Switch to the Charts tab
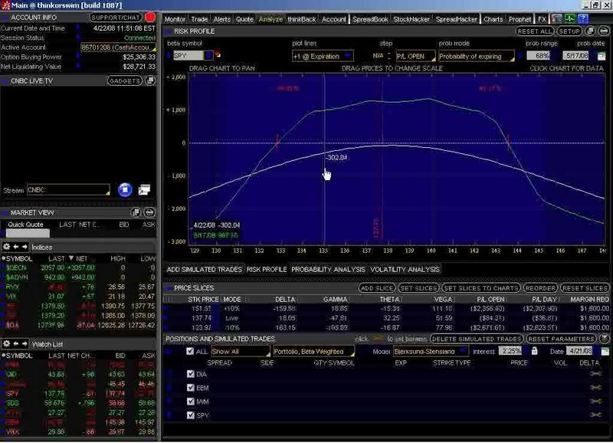The width and height of the screenshot is (613, 443). (493, 18)
